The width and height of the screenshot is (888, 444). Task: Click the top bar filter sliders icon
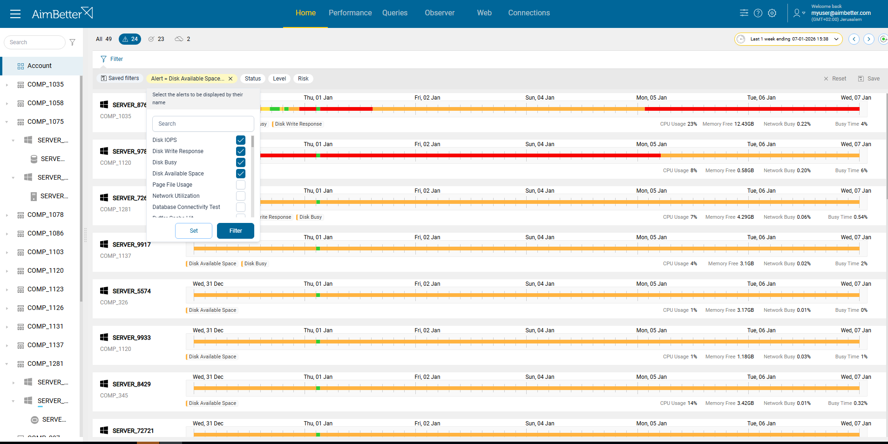[744, 13]
